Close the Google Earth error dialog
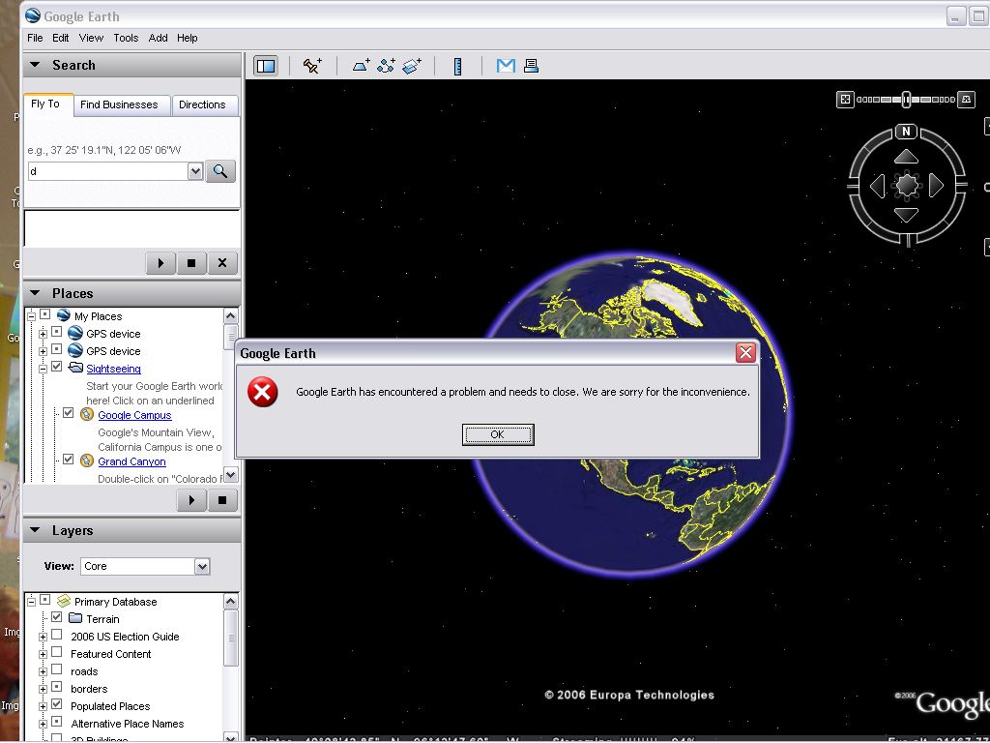 pos(745,352)
